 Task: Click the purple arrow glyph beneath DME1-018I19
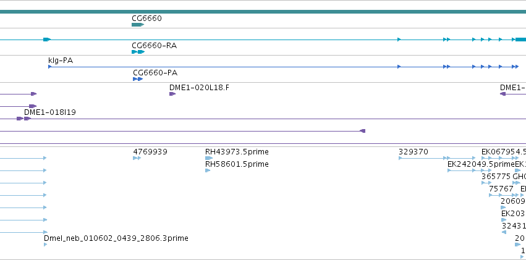tap(28, 119)
